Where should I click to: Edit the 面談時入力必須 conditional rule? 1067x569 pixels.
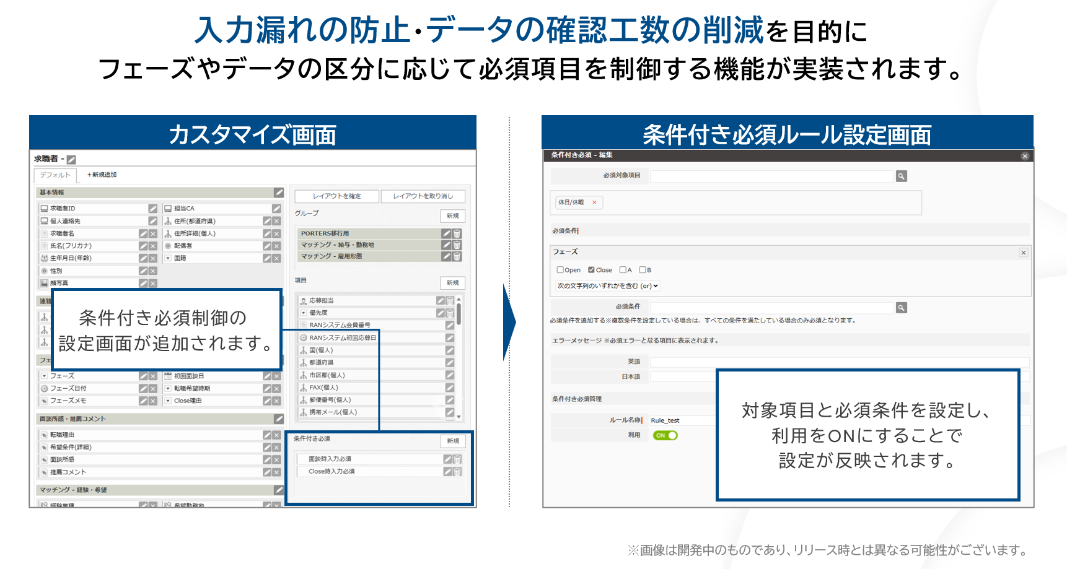(447, 459)
